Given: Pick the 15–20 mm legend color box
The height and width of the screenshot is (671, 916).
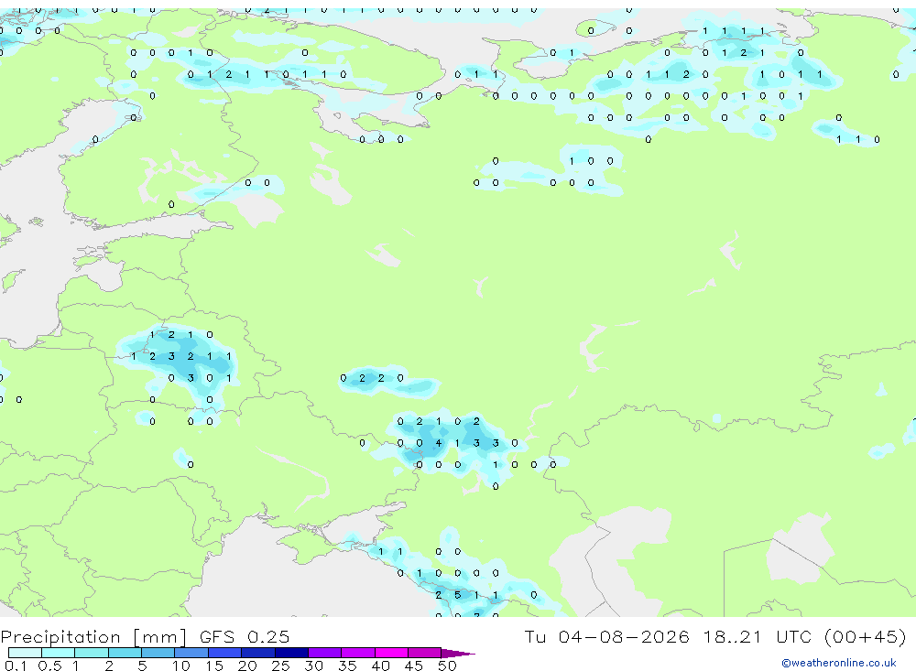Looking at the screenshot, I should [x=225, y=653].
